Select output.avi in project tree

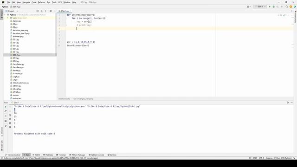coord(17,98)
